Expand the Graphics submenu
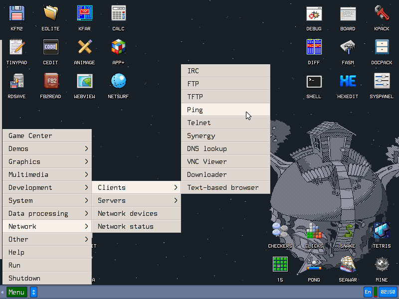399x299 pixels. click(47, 161)
